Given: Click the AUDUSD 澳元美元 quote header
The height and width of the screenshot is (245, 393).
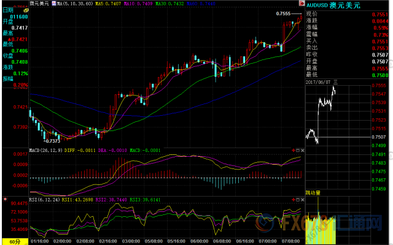Looking at the screenshot, I should 332,5.
